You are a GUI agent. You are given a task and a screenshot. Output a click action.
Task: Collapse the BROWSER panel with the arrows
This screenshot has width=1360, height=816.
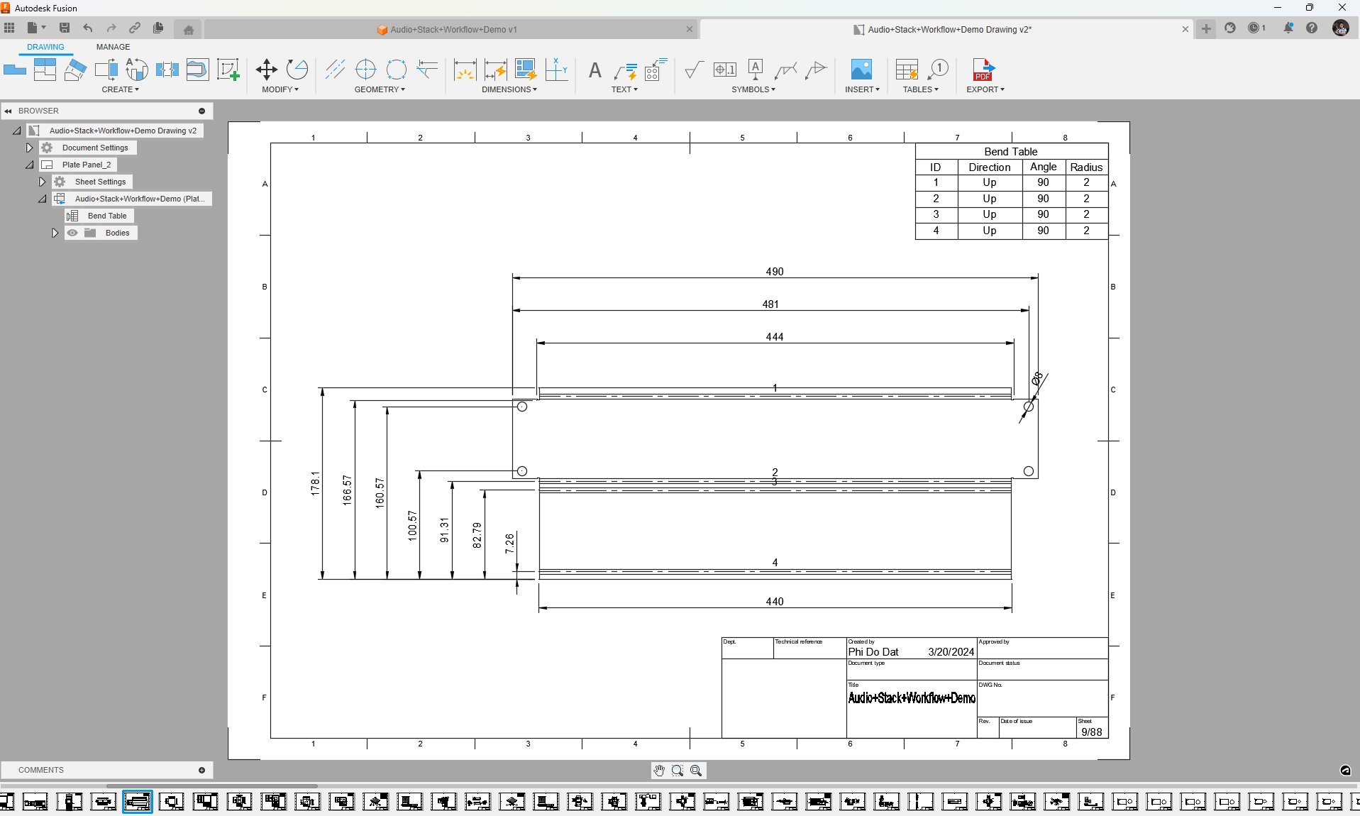coord(8,111)
